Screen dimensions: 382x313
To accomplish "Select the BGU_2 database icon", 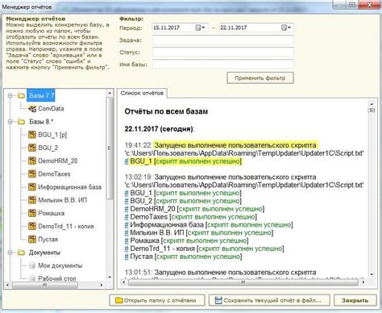I will coord(32,148).
